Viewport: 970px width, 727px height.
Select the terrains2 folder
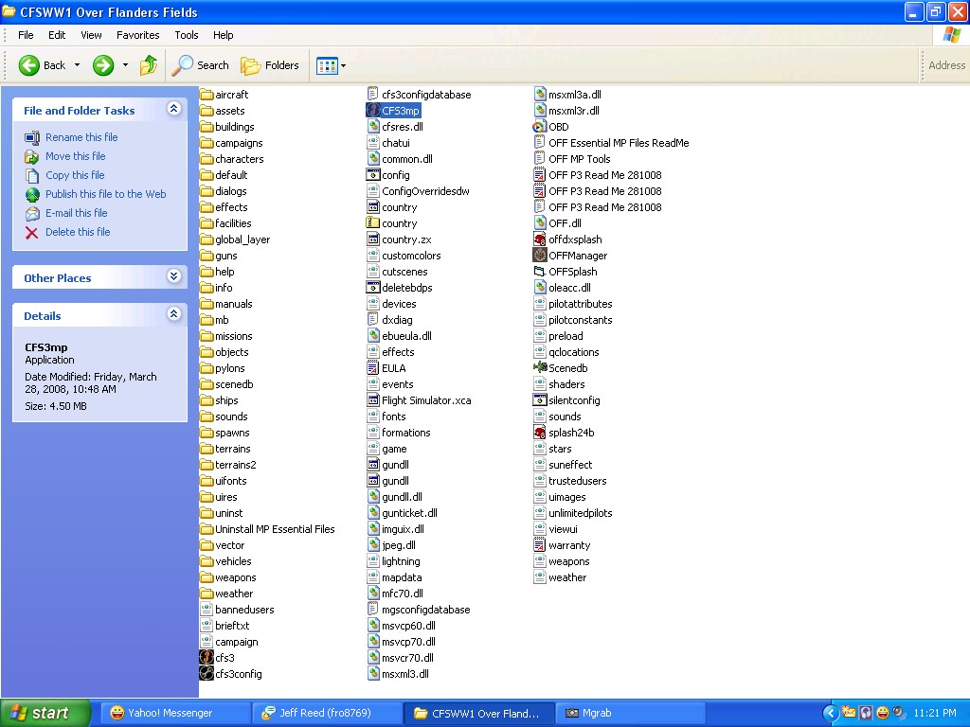(x=228, y=464)
